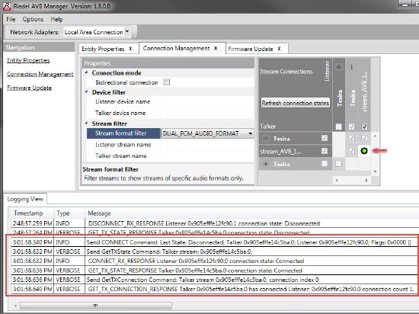The width and height of the screenshot is (419, 314).
Task: Close the Connection Management tab with its X
Action: 216,48
